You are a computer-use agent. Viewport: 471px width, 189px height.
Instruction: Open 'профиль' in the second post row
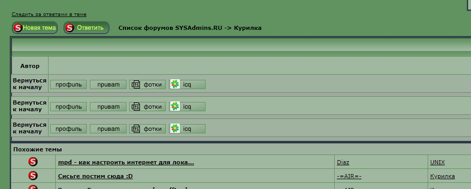point(69,106)
